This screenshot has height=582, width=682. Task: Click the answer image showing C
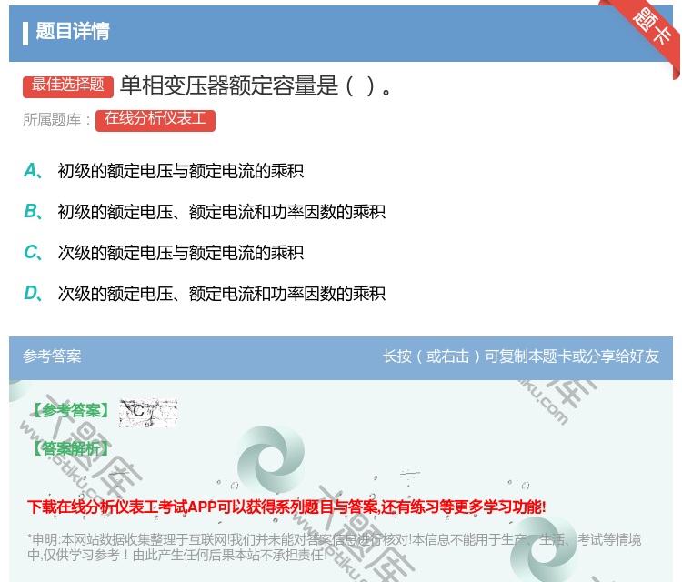148,412
